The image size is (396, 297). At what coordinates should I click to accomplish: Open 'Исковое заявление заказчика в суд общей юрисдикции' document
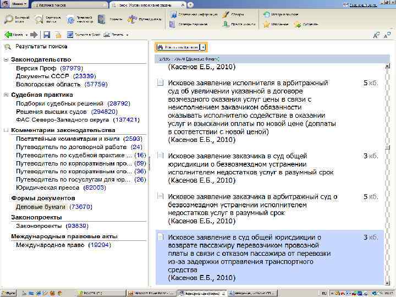(x=251, y=168)
